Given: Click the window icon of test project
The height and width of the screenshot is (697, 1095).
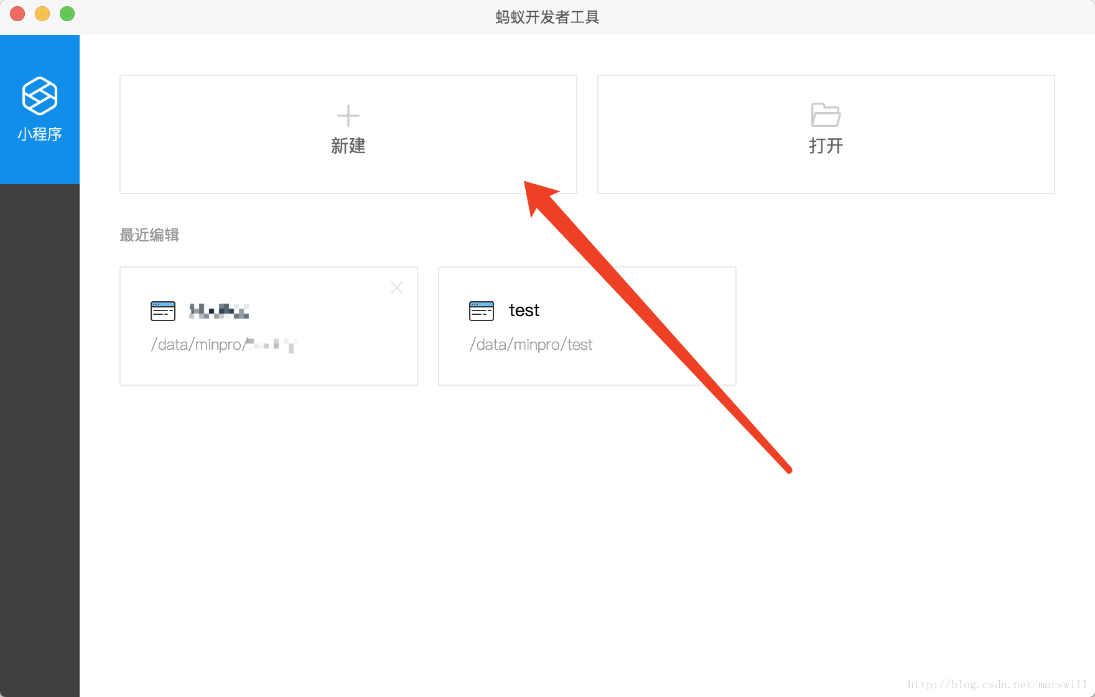Looking at the screenshot, I should pyautogui.click(x=482, y=311).
